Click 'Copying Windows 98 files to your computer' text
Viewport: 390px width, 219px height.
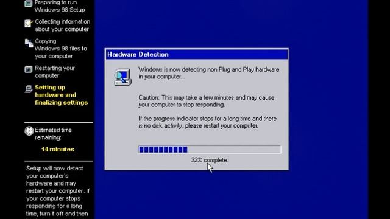pyautogui.click(x=61, y=49)
